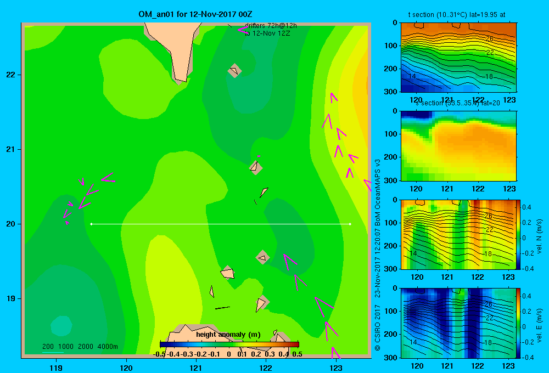549x373 pixels.
Task: Click latitude label 22 on the main map axis
Action: [x=11, y=75]
